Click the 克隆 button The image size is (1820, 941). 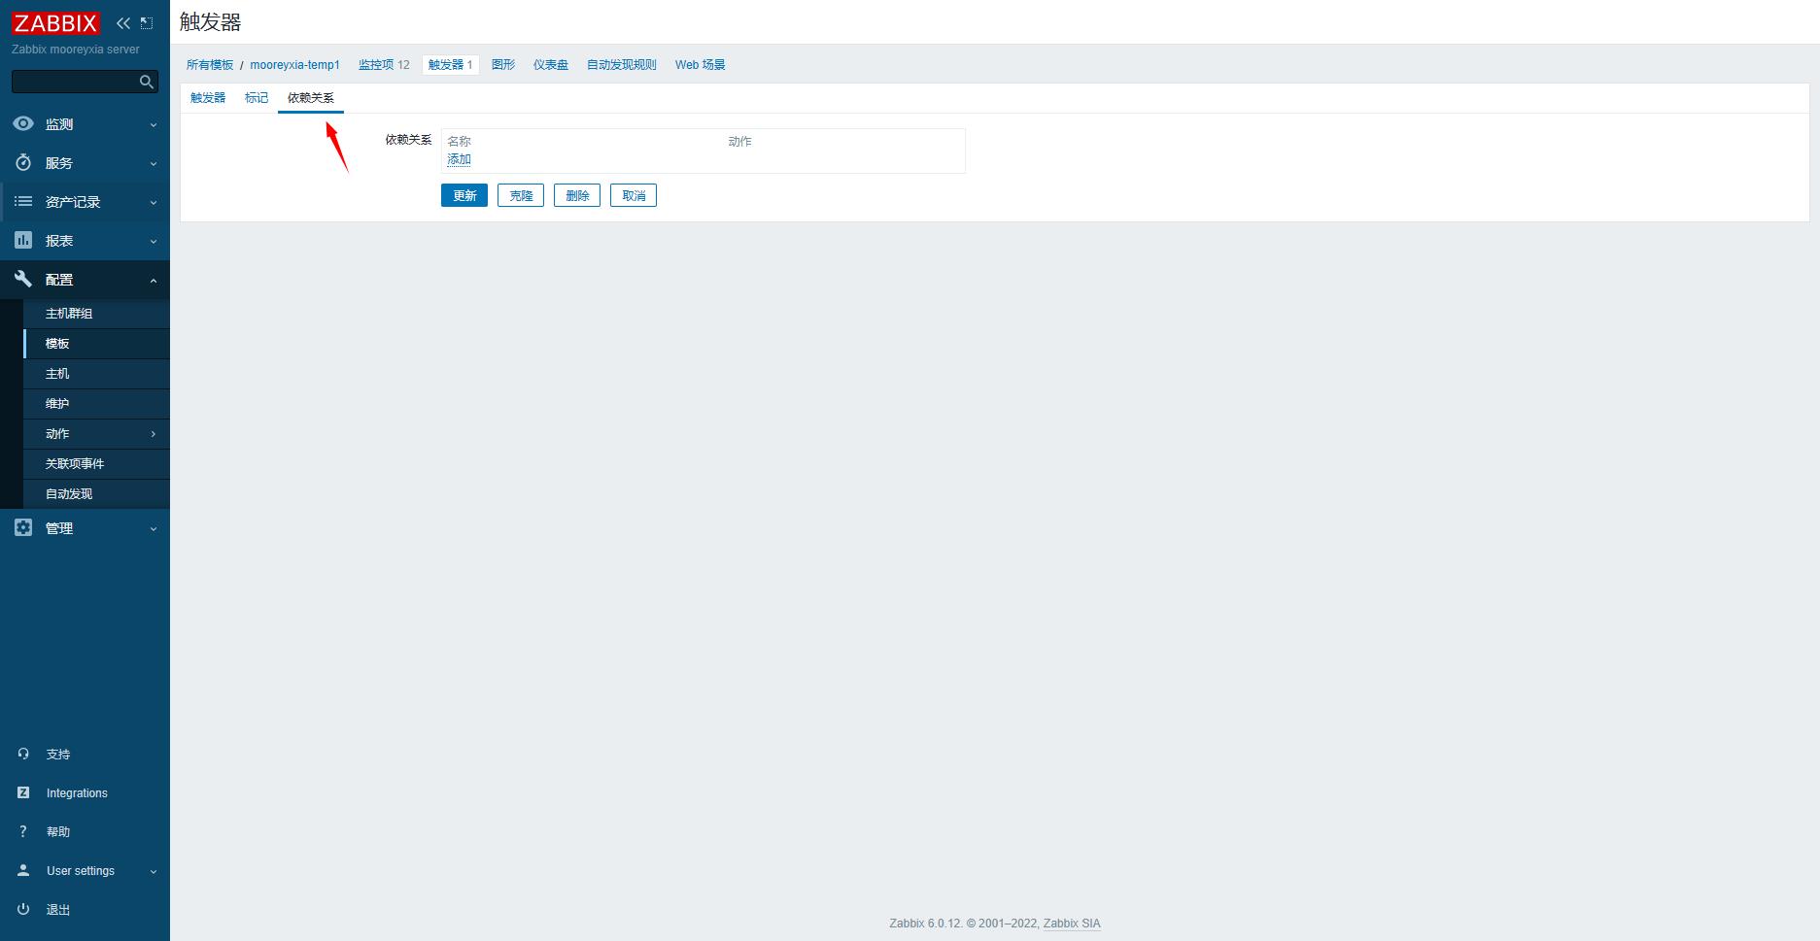(521, 195)
